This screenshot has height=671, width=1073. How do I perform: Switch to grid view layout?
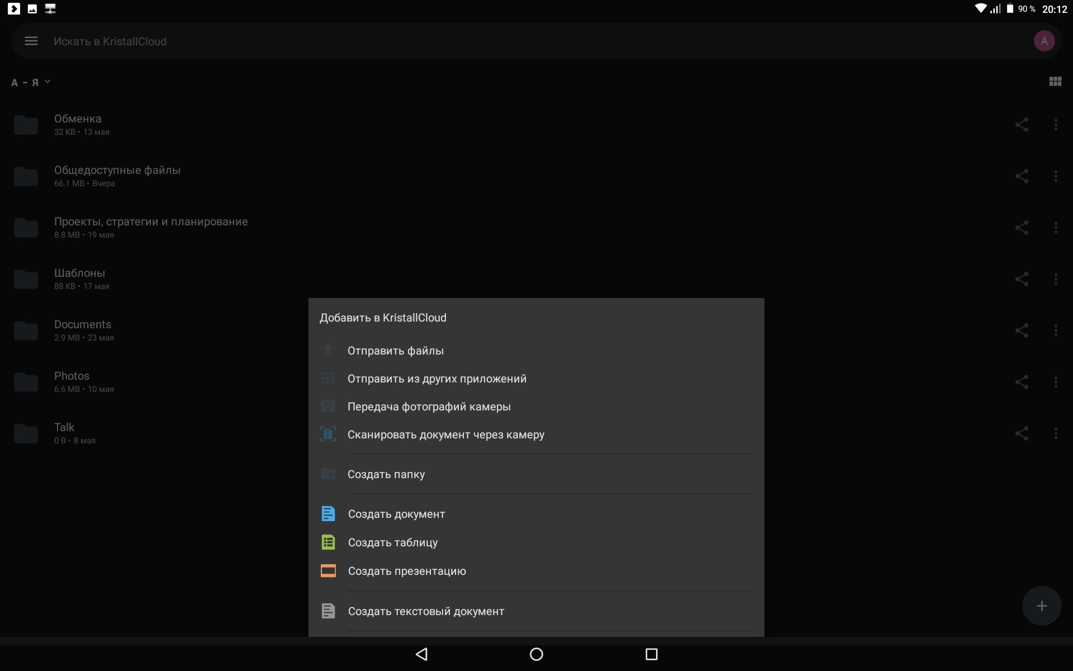(x=1055, y=82)
